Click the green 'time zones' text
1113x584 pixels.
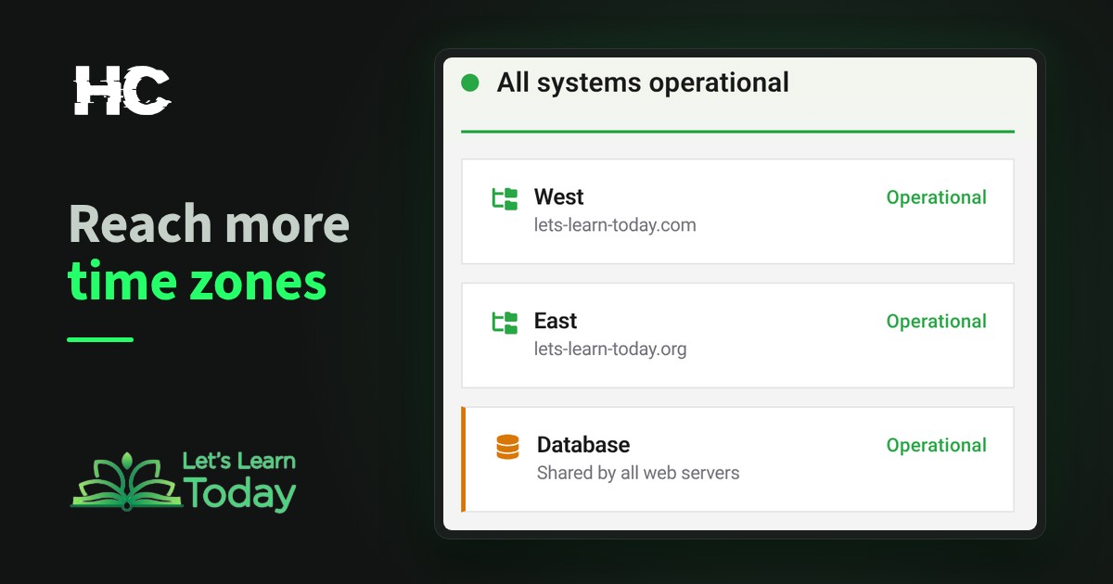pyautogui.click(x=197, y=280)
